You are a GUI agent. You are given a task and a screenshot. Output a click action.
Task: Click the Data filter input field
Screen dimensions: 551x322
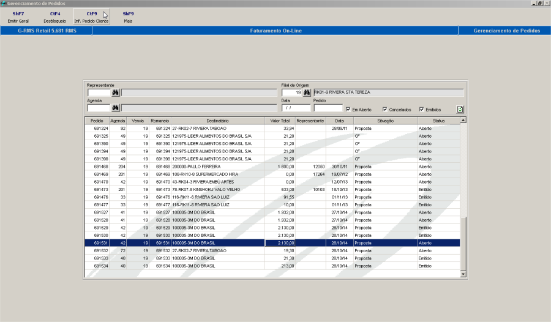tap(296, 108)
